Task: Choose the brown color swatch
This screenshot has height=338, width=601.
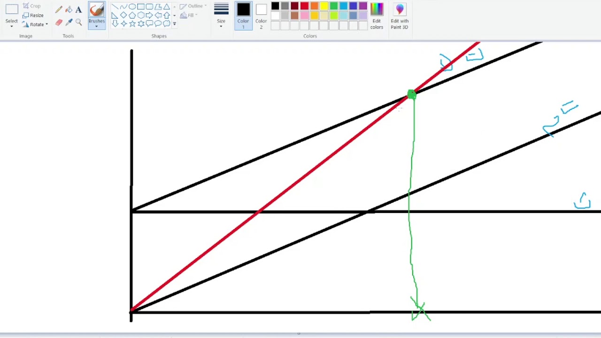Action: [294, 15]
